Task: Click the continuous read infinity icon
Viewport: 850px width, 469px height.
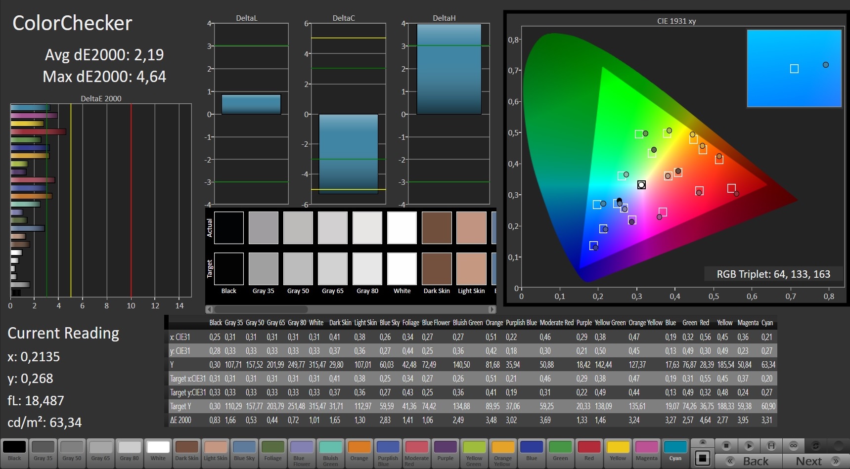Action: pyautogui.click(x=793, y=446)
